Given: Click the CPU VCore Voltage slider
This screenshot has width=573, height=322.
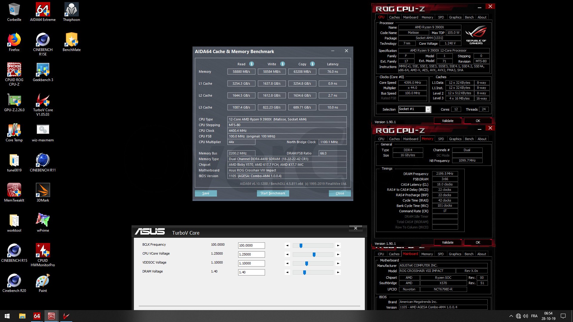Looking at the screenshot, I should pyautogui.click(x=313, y=255).
